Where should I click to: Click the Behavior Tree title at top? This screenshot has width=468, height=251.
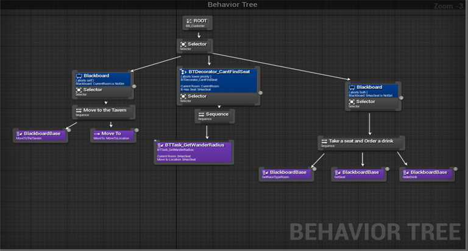(x=232, y=5)
